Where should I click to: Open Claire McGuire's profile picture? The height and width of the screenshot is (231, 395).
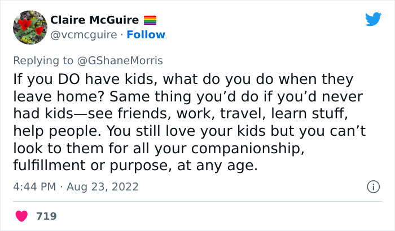point(29,27)
